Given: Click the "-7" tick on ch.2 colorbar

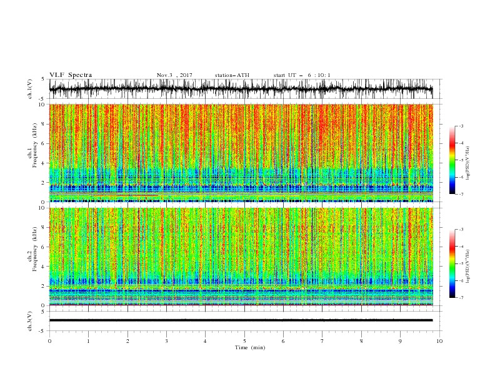Looking at the screenshot, I should click(461, 298).
